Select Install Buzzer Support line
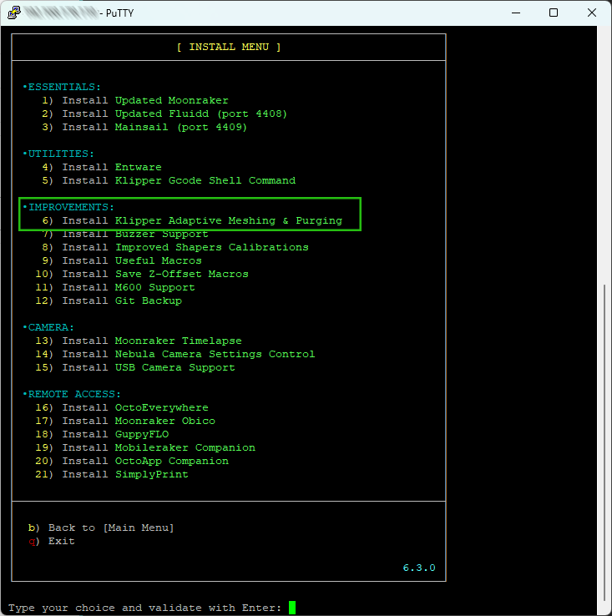Viewport: 612px width, 616px height. coord(125,234)
